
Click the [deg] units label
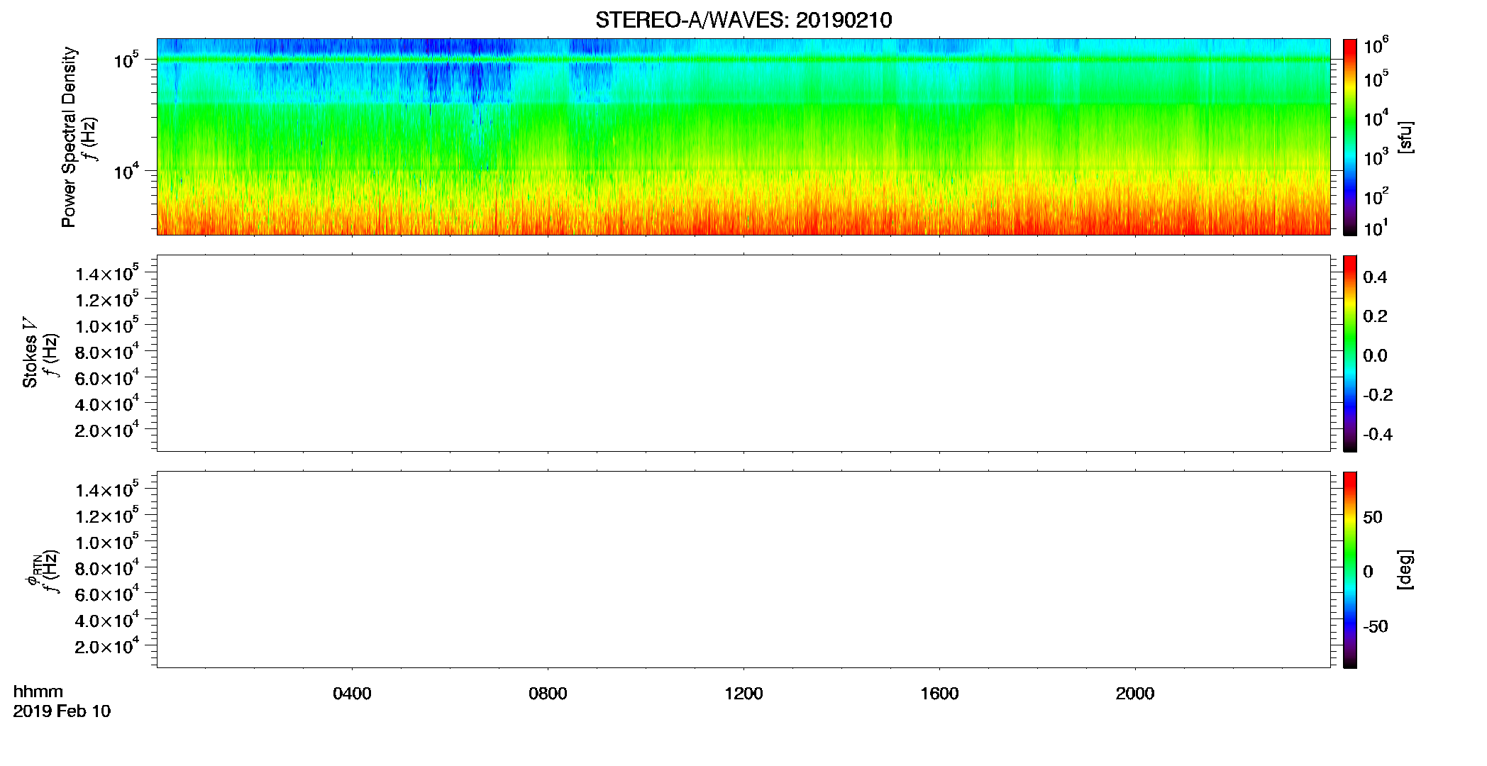1405,570
